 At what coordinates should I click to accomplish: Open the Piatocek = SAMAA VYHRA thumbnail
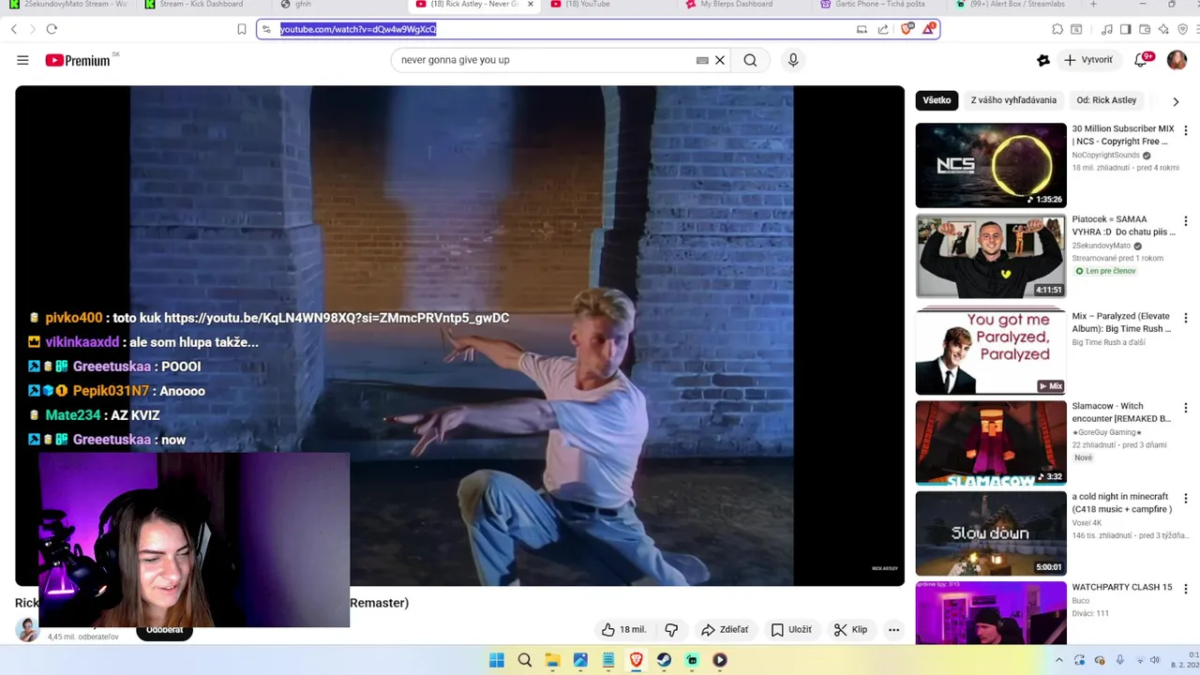tap(991, 256)
